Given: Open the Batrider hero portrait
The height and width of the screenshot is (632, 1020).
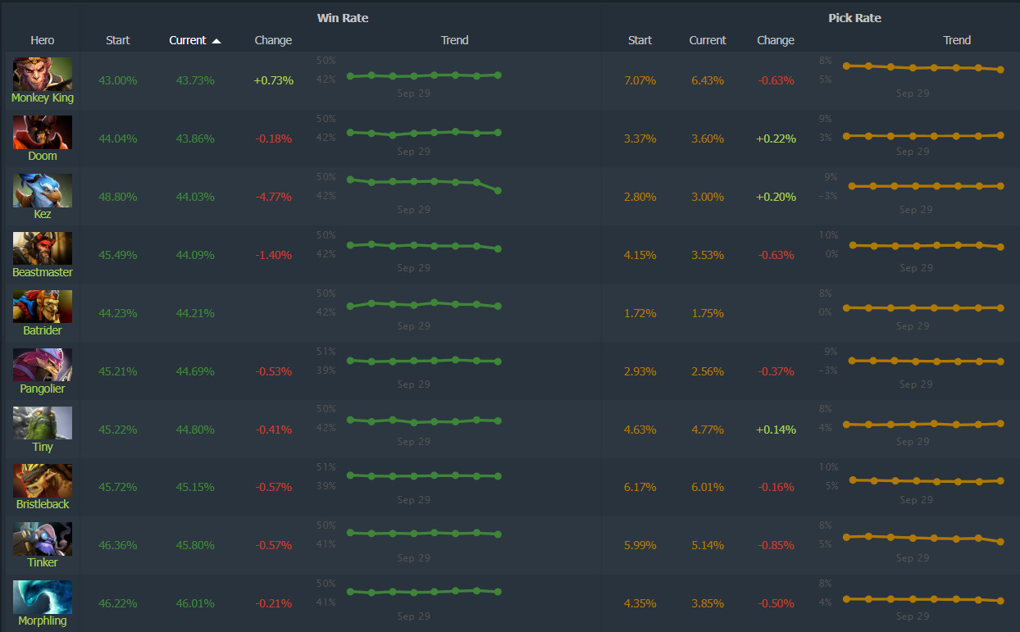Looking at the screenshot, I should tap(43, 307).
